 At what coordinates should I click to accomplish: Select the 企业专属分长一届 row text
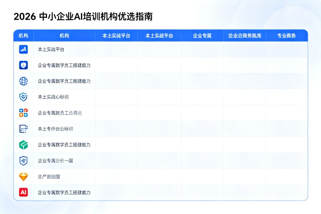click(55, 160)
